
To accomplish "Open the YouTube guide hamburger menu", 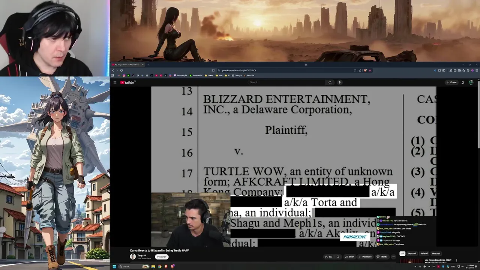I will pos(115,82).
